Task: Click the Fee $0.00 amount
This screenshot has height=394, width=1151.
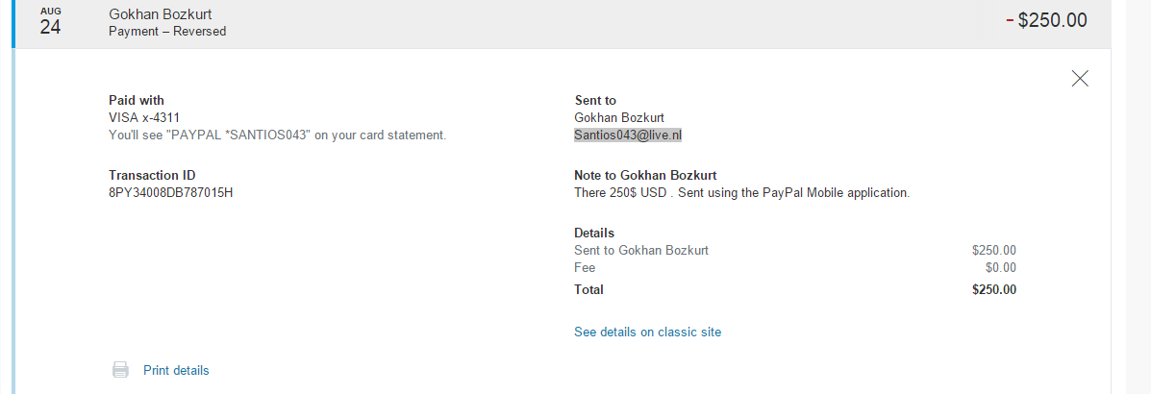Action: point(1000,267)
